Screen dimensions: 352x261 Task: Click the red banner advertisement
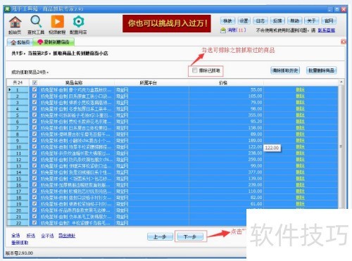[167, 23]
